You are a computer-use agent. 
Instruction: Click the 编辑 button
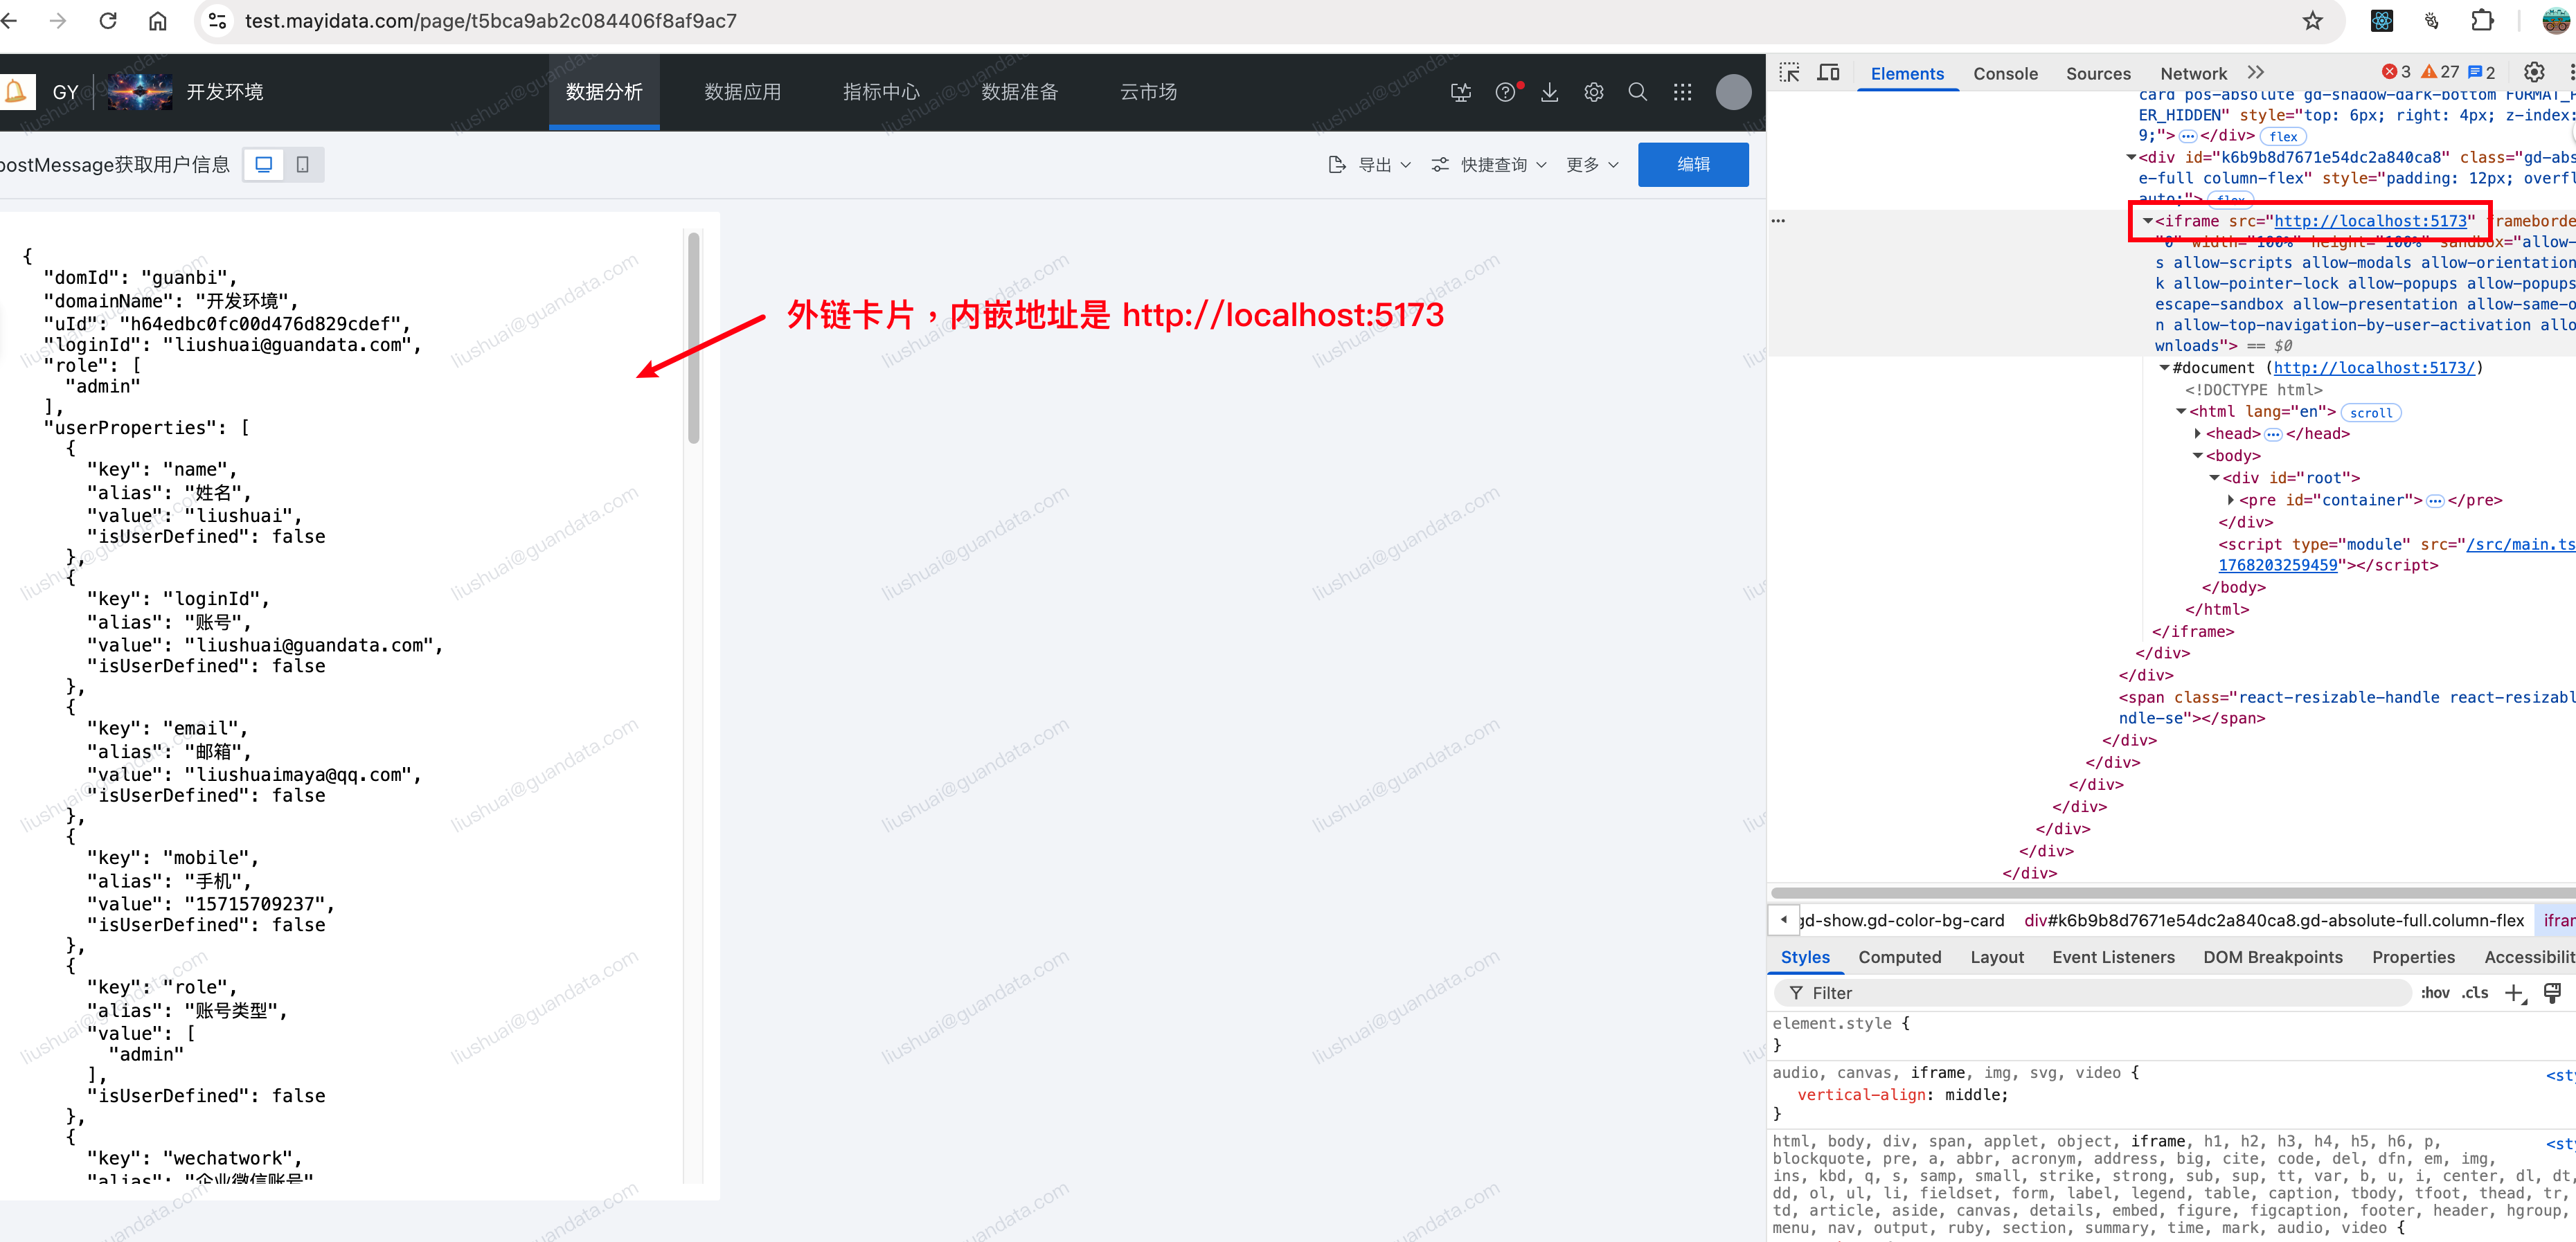coord(1693,164)
